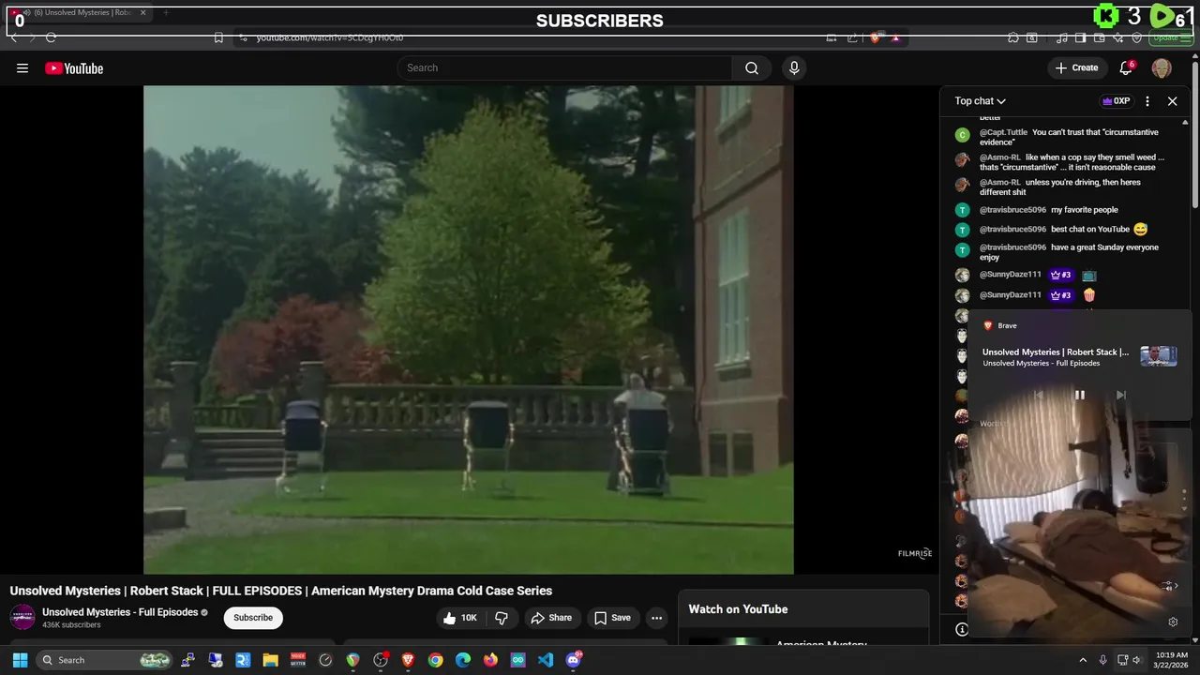Start voice search with the microphone
Image resolution: width=1200 pixels, height=675 pixels.
794,67
